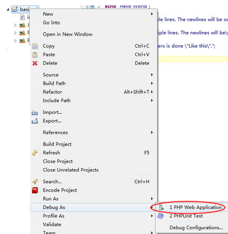
Task: Click the red Delete X icon
Action: (35, 63)
